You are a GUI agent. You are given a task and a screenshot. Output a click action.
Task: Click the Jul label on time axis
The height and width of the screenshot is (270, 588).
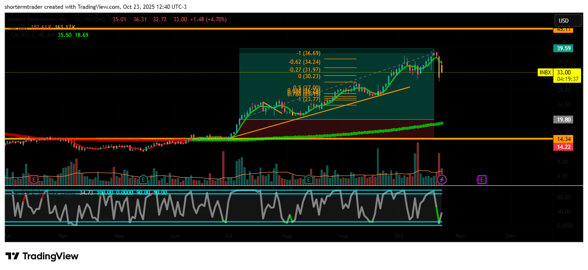(228, 235)
